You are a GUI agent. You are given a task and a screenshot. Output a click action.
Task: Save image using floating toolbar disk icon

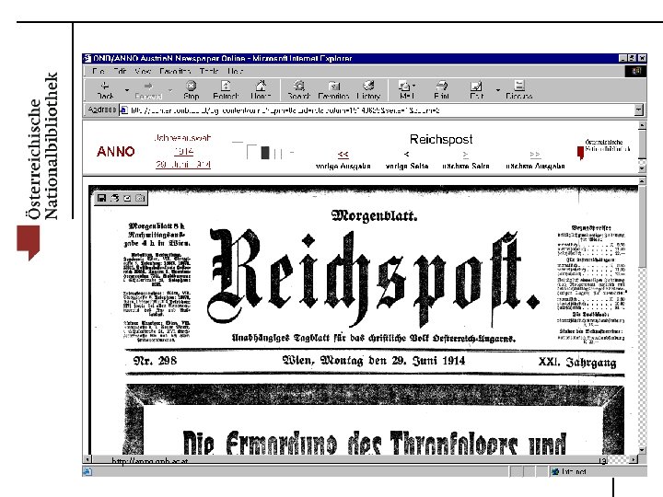[x=101, y=198]
